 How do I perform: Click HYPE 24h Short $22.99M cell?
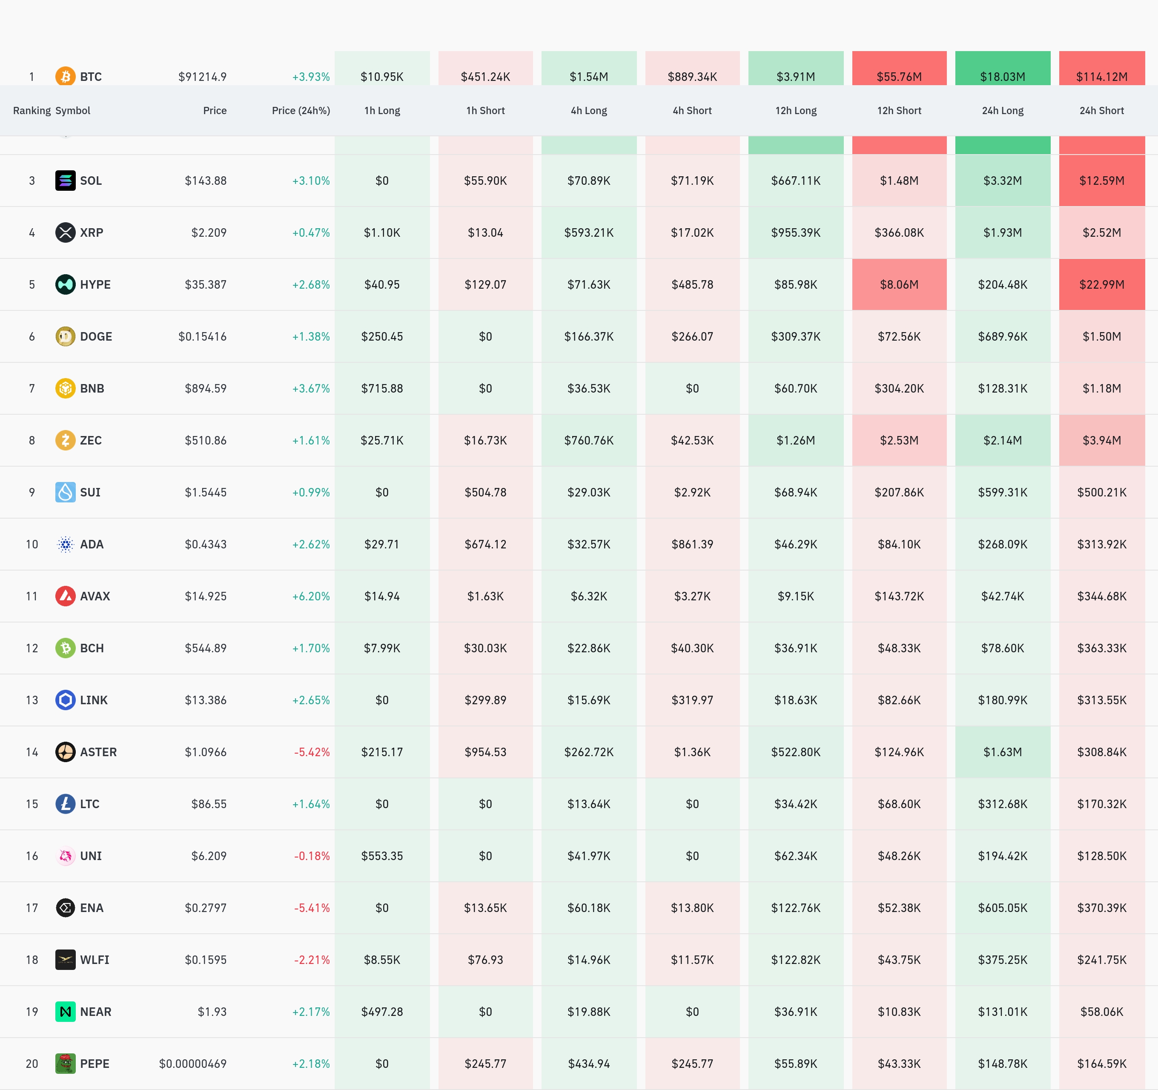(1101, 284)
